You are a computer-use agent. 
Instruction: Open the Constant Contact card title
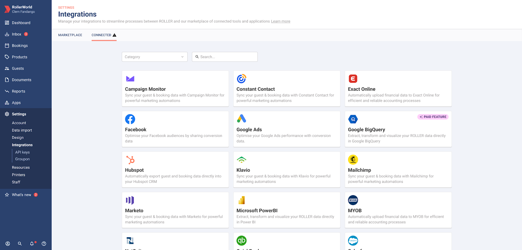click(x=255, y=89)
